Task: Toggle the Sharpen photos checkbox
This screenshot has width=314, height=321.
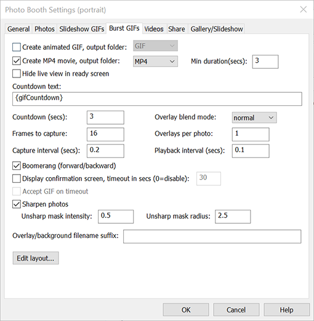Action: tap(17, 204)
